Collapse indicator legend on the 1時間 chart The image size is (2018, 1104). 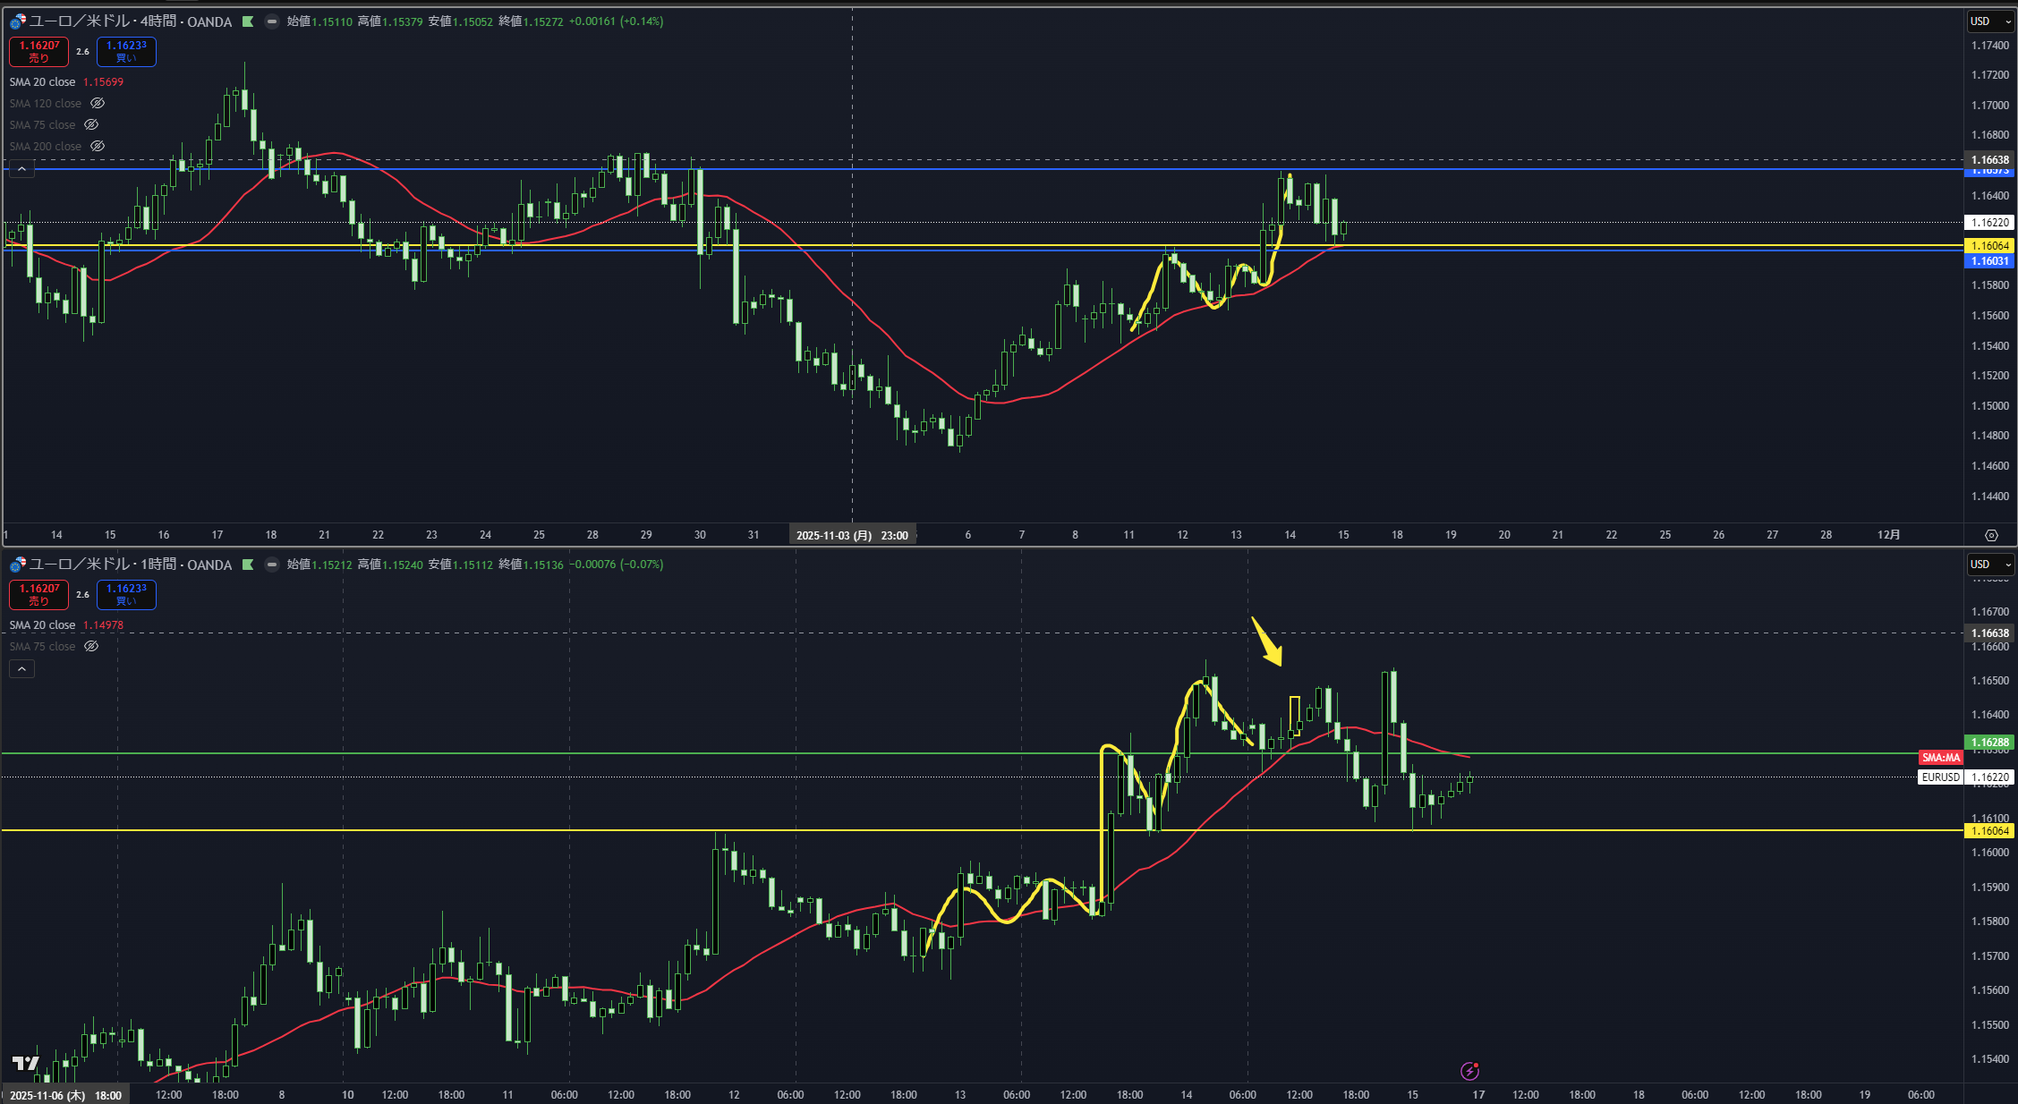(x=21, y=669)
